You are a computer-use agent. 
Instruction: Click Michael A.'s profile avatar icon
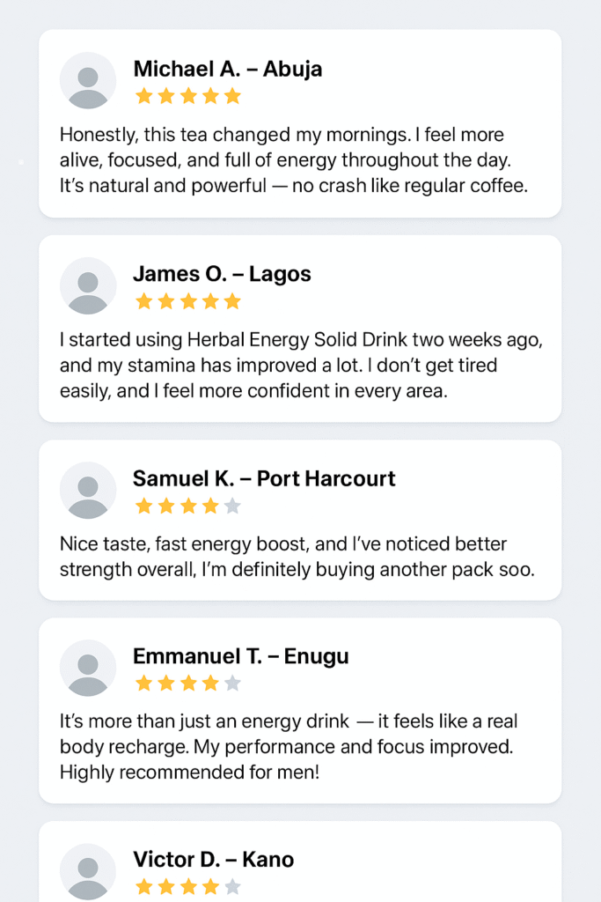pyautogui.click(x=88, y=81)
